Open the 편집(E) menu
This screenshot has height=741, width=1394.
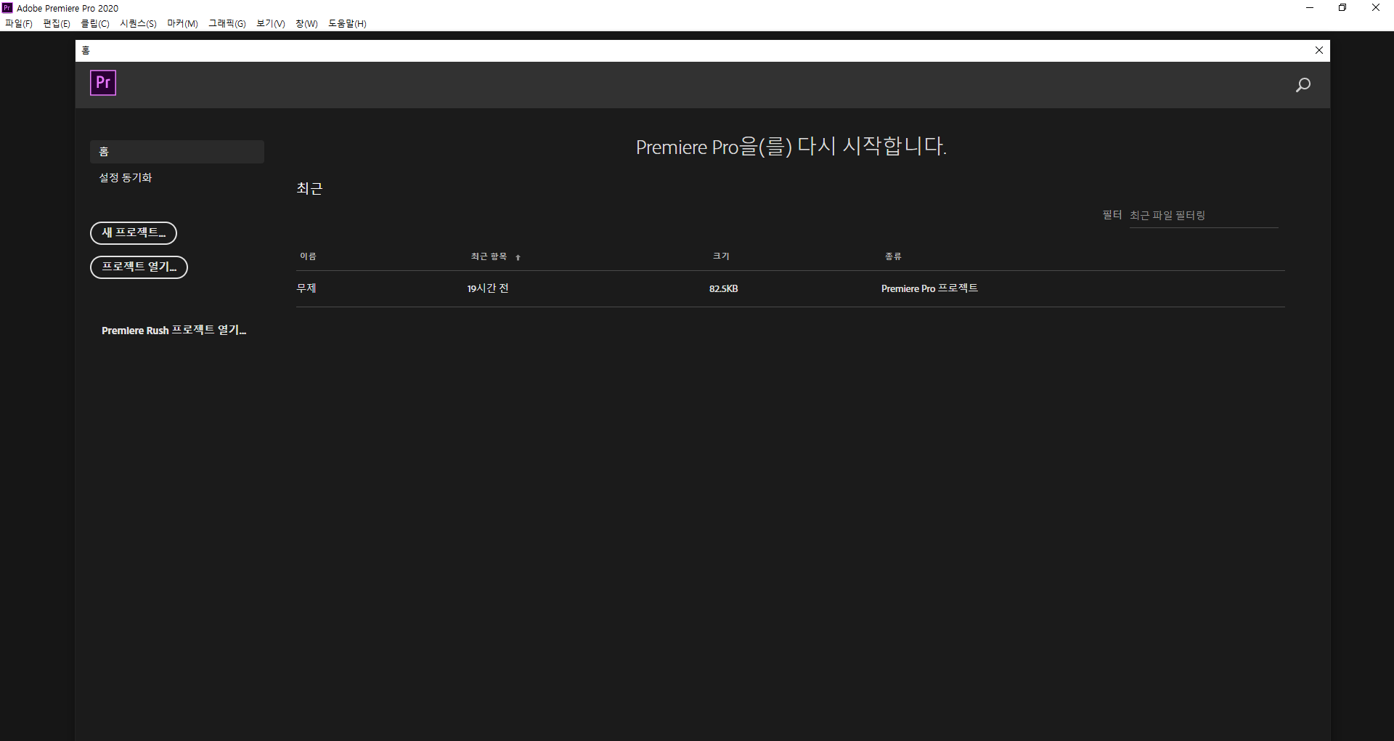point(57,24)
